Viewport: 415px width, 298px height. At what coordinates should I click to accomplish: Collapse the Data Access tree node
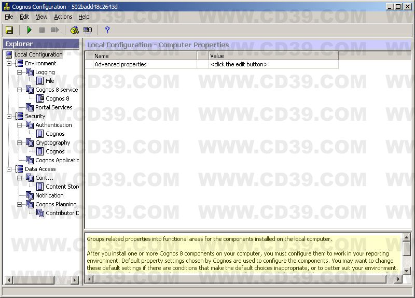pos(9,169)
